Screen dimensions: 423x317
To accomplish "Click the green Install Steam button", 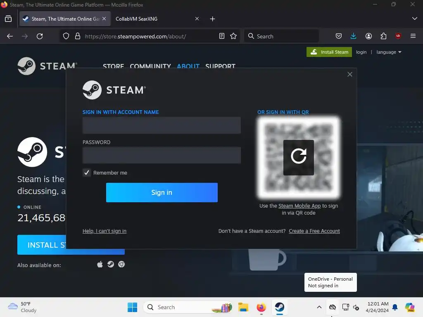I will tap(329, 52).
